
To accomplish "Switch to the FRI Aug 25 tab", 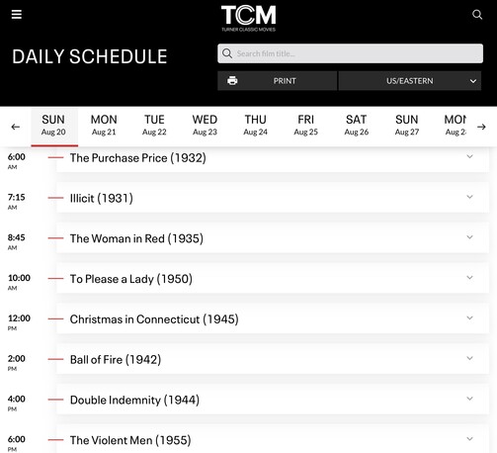I will (x=305, y=126).
